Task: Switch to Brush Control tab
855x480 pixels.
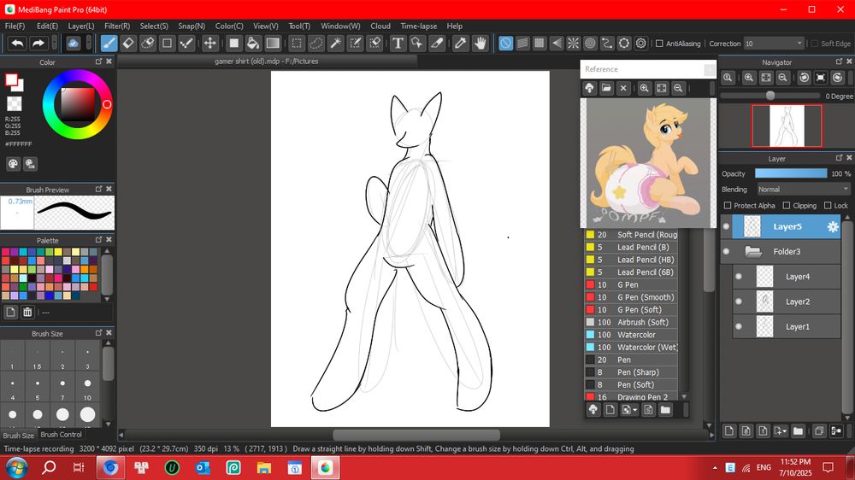Action: (61, 435)
